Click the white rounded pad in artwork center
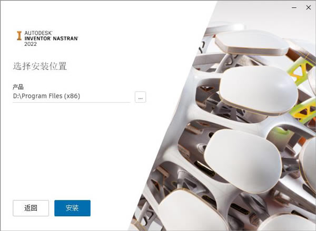This screenshot has width=316, height=231. tap(259, 90)
